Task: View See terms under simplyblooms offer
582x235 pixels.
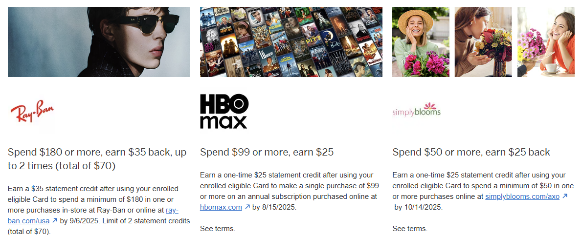Action: (x=410, y=229)
